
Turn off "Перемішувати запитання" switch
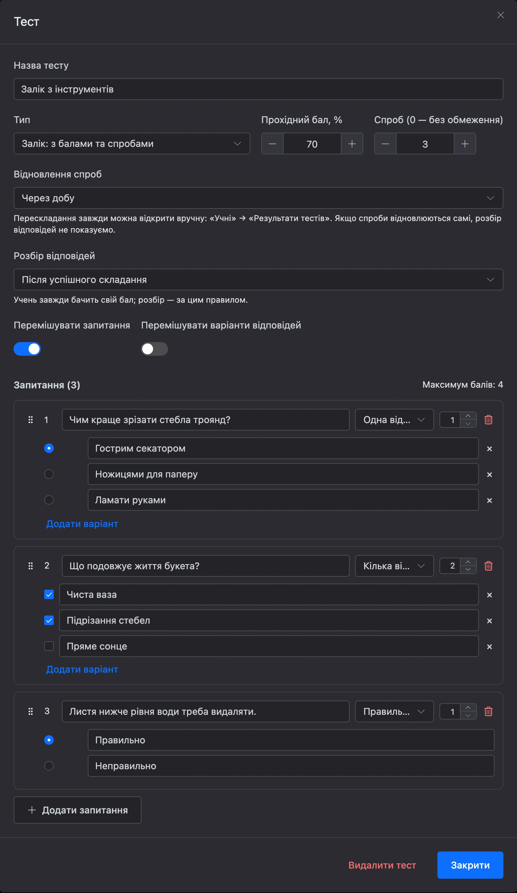coord(27,349)
